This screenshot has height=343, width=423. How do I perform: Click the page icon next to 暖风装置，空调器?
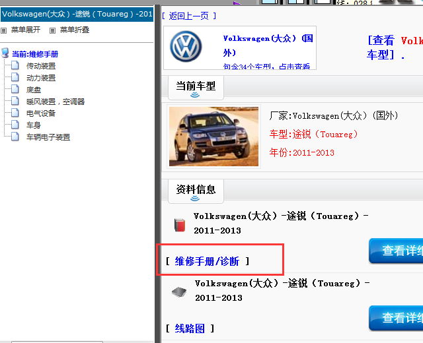[15, 101]
